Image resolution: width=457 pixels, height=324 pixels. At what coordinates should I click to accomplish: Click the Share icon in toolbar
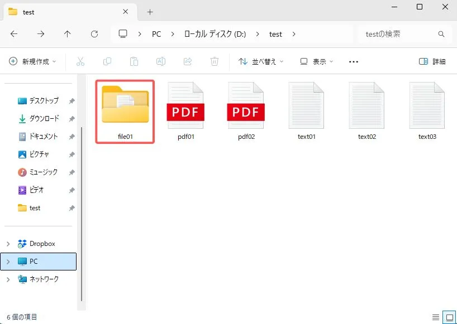tap(188, 61)
